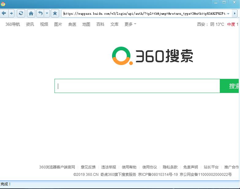Open the home page icon
Screen dimensions: 240x189
pos(31,13)
